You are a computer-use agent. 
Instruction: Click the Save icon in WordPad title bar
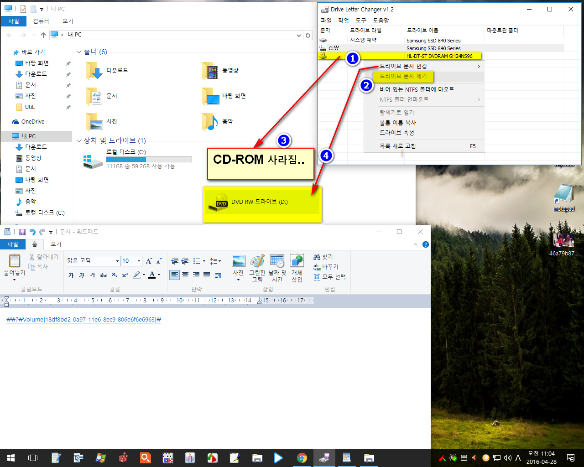coord(22,232)
